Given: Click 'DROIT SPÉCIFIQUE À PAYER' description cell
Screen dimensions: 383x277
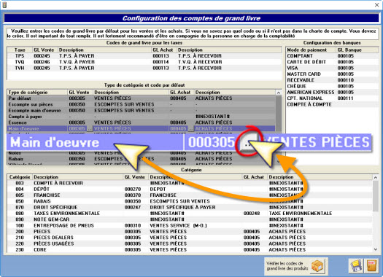Looking at the screenshot, I should click(x=182, y=207).
